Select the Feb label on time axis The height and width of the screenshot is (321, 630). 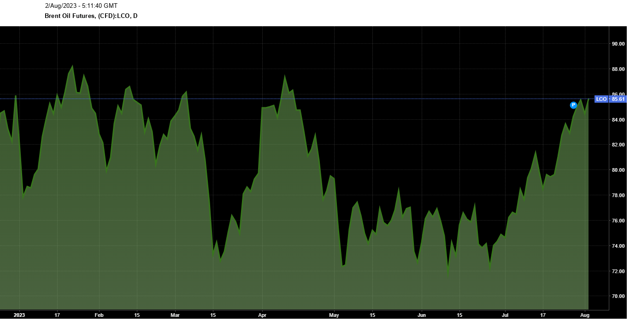pyautogui.click(x=99, y=315)
